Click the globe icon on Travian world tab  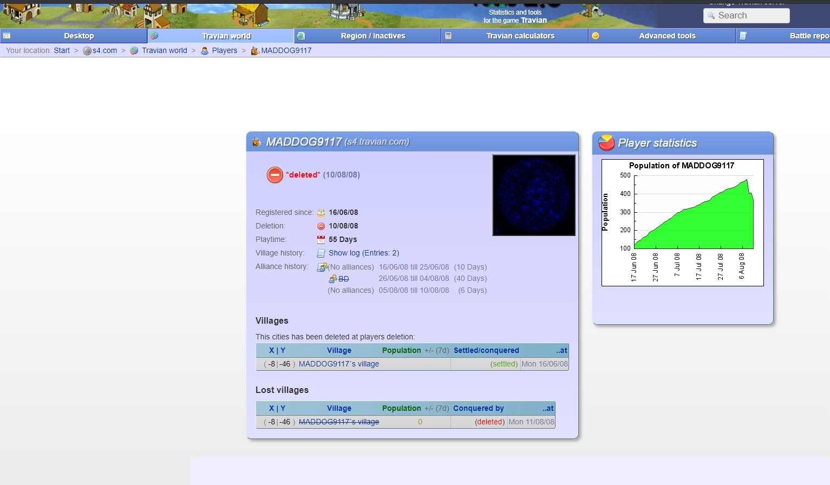(x=154, y=36)
